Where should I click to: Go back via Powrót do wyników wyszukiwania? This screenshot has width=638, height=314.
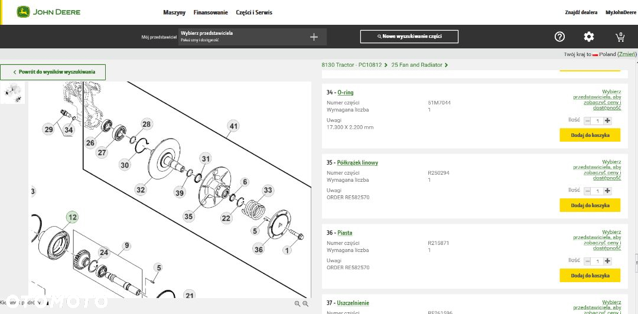pos(53,72)
